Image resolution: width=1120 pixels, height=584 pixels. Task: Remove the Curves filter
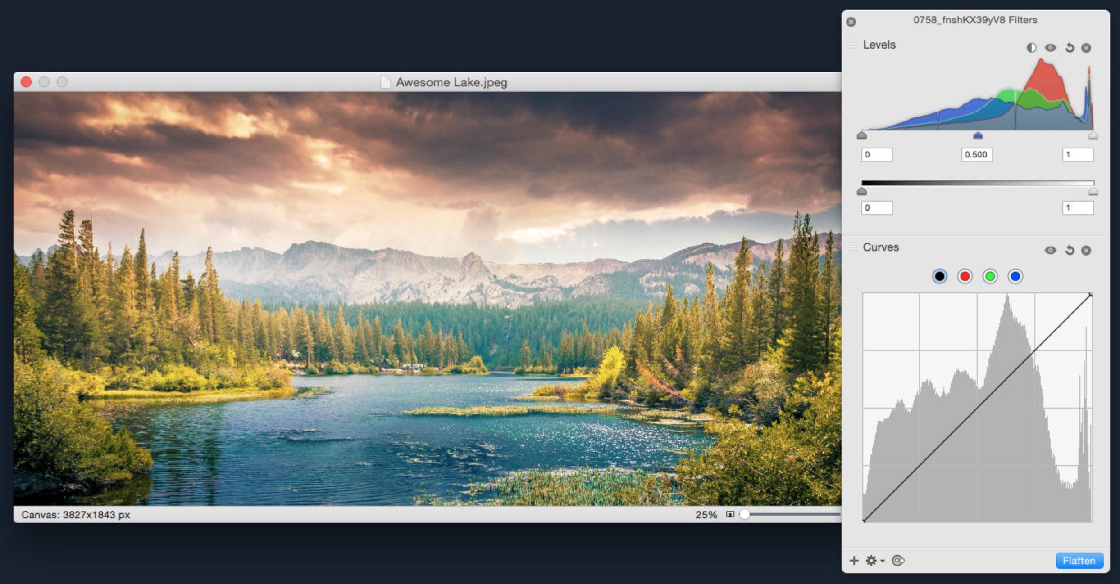[x=1086, y=250]
